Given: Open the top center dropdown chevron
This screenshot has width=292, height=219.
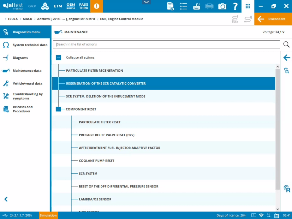Looking at the screenshot, I should [x=146, y=2].
